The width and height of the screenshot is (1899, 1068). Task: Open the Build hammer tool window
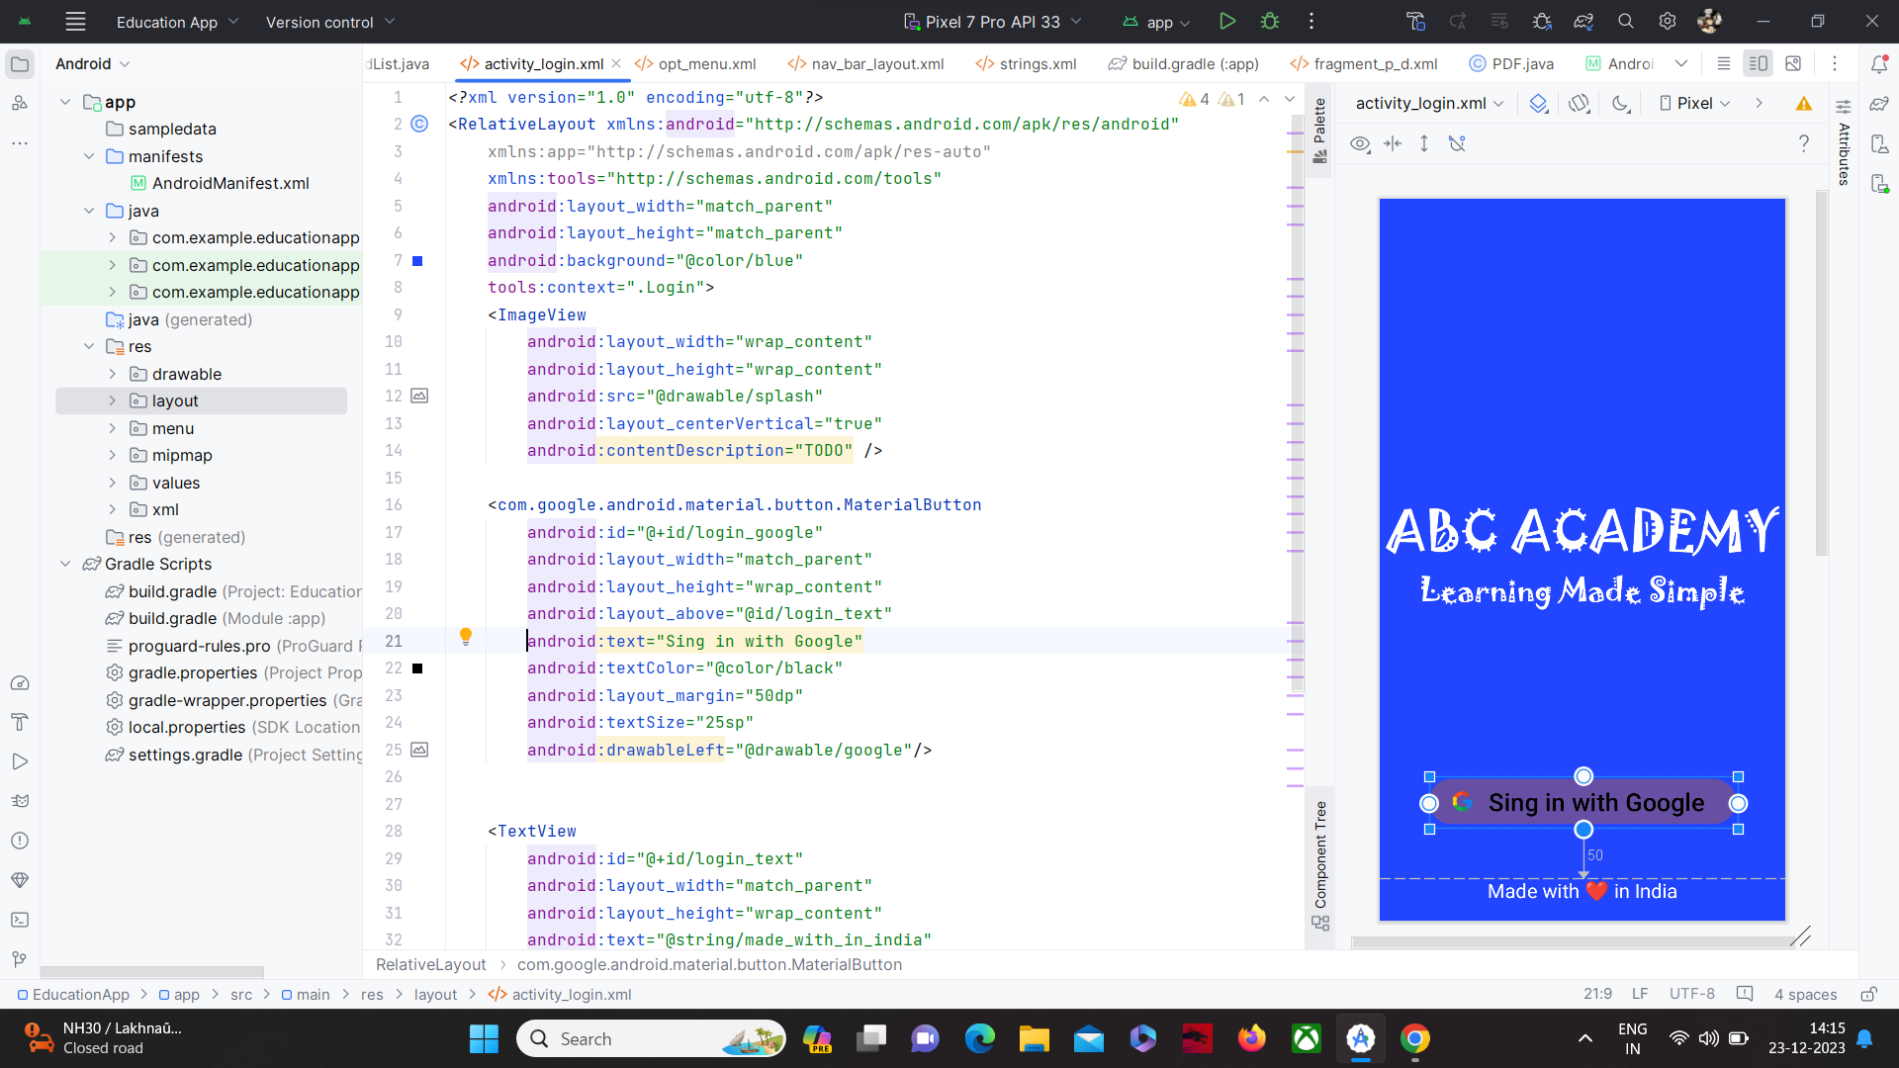click(x=20, y=722)
